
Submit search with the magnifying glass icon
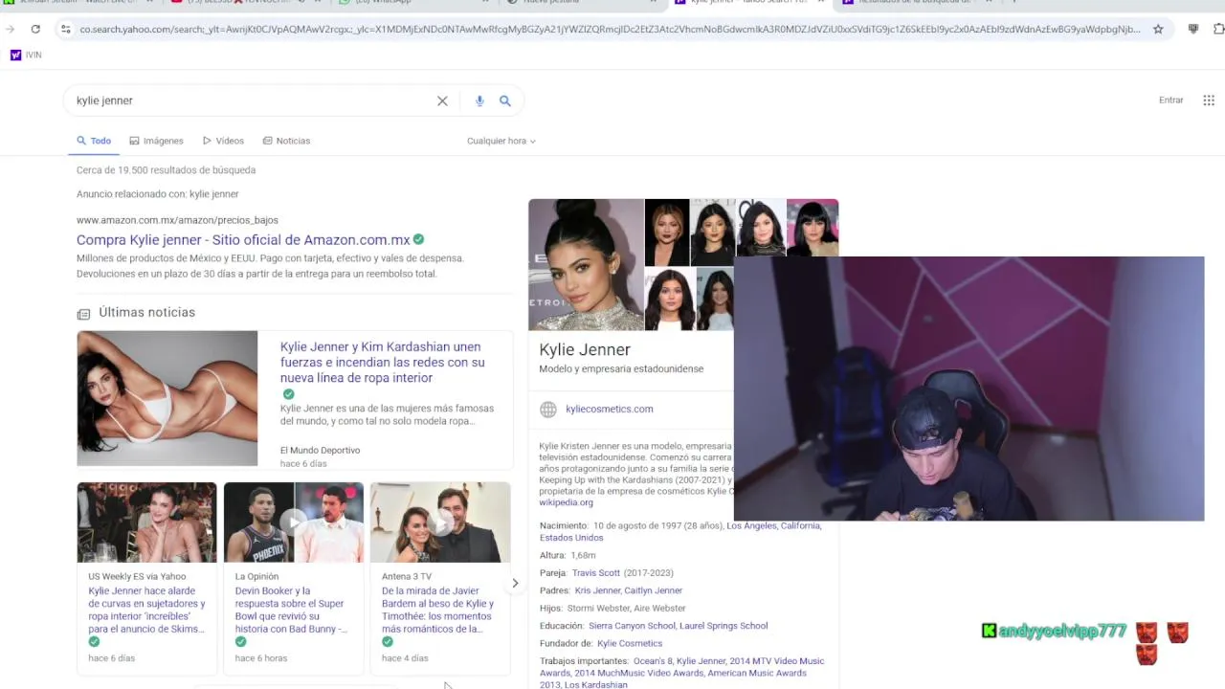tap(505, 100)
